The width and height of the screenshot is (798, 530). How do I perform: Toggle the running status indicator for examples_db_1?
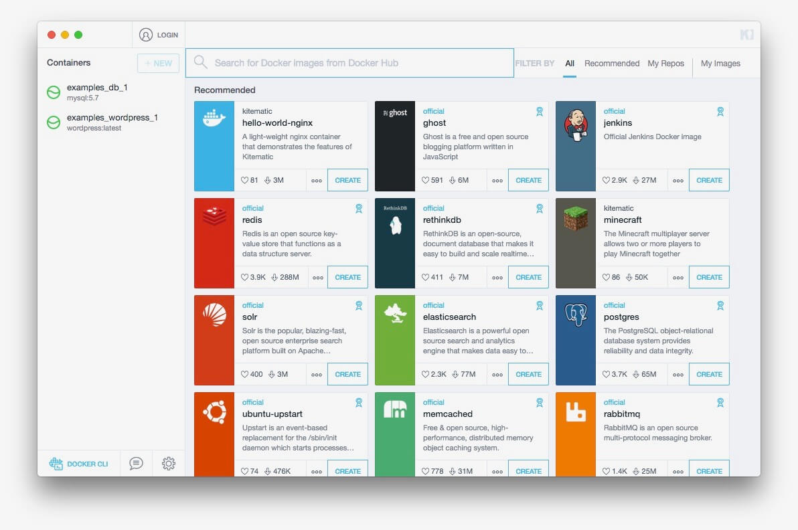(54, 92)
